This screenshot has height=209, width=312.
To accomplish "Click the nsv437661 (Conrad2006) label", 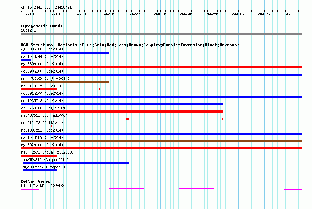I will (x=44, y=115).
